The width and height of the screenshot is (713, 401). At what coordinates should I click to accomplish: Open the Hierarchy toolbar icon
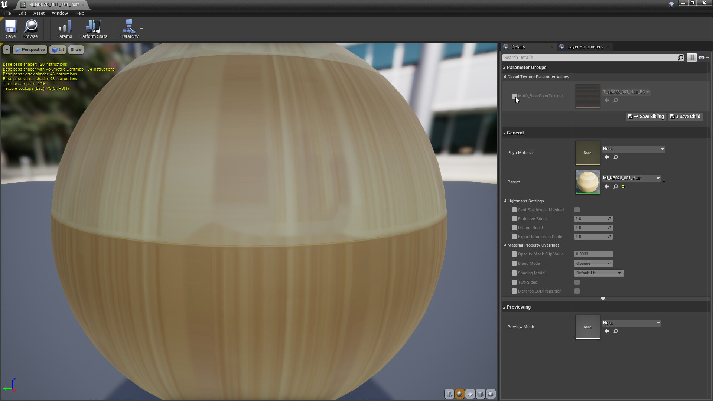pos(129,29)
